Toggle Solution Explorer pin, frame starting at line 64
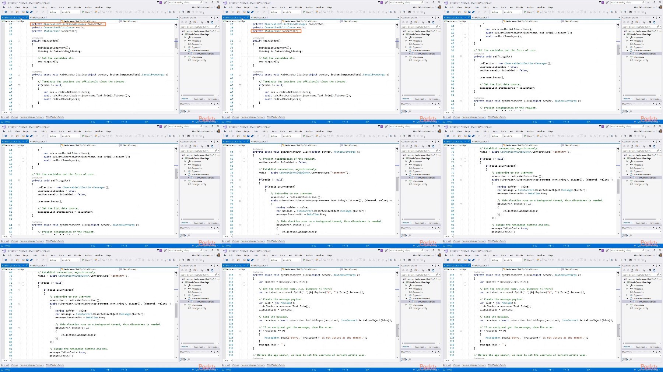This screenshot has width=663, height=372. [x=435, y=142]
